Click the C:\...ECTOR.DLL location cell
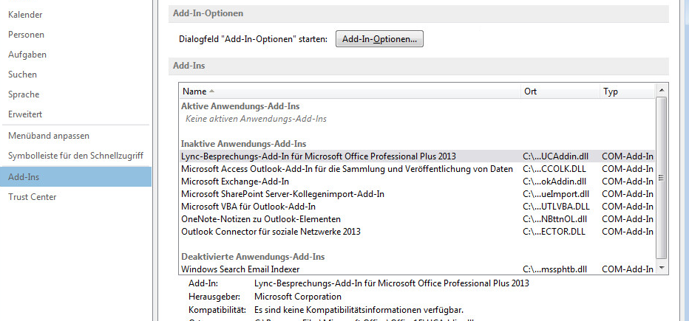Viewport: 689px width, 321px height. (554, 231)
